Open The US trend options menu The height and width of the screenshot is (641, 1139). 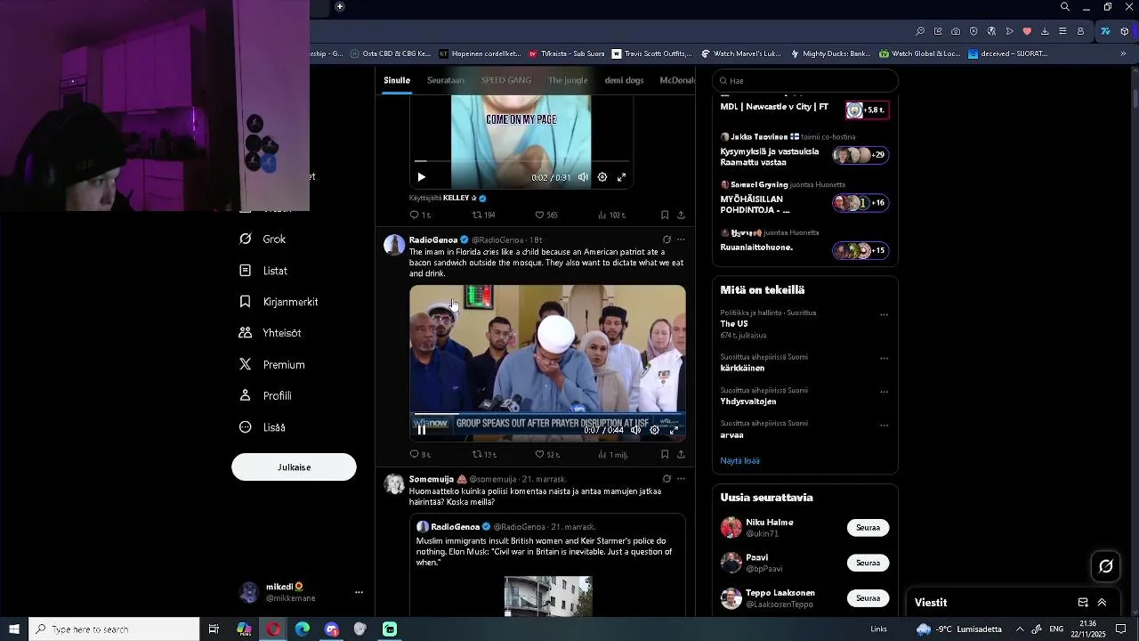click(885, 314)
